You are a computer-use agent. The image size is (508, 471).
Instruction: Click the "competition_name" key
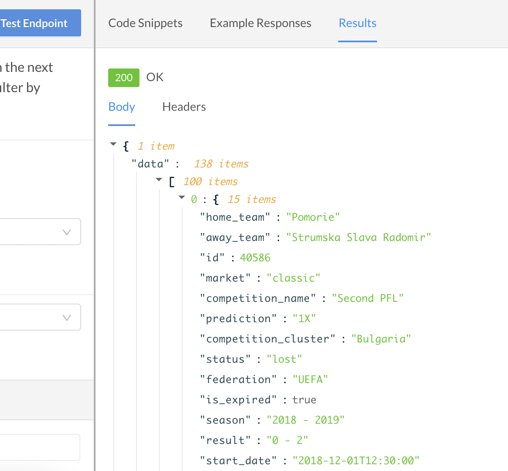258,298
